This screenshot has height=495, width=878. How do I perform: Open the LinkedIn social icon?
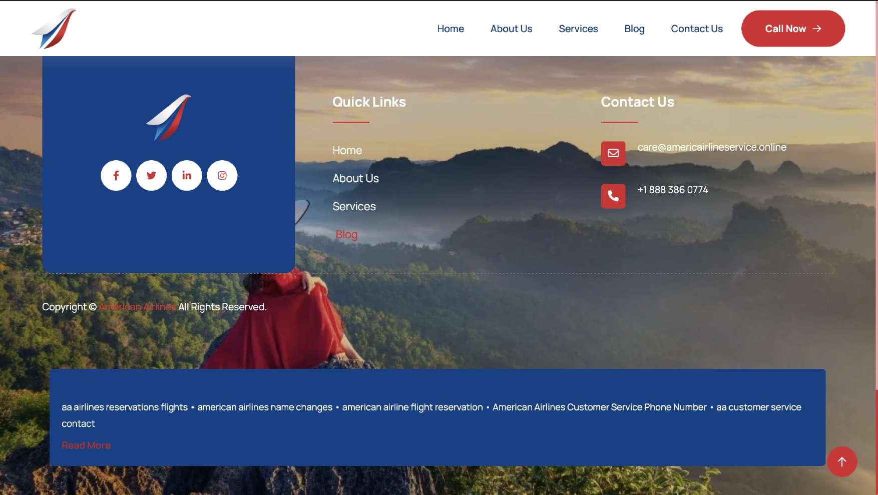[x=187, y=175]
